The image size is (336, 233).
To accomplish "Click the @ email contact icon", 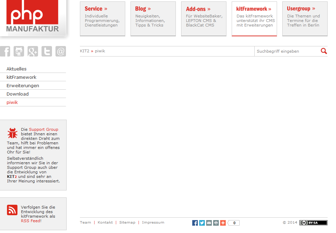I will tap(61, 51).
